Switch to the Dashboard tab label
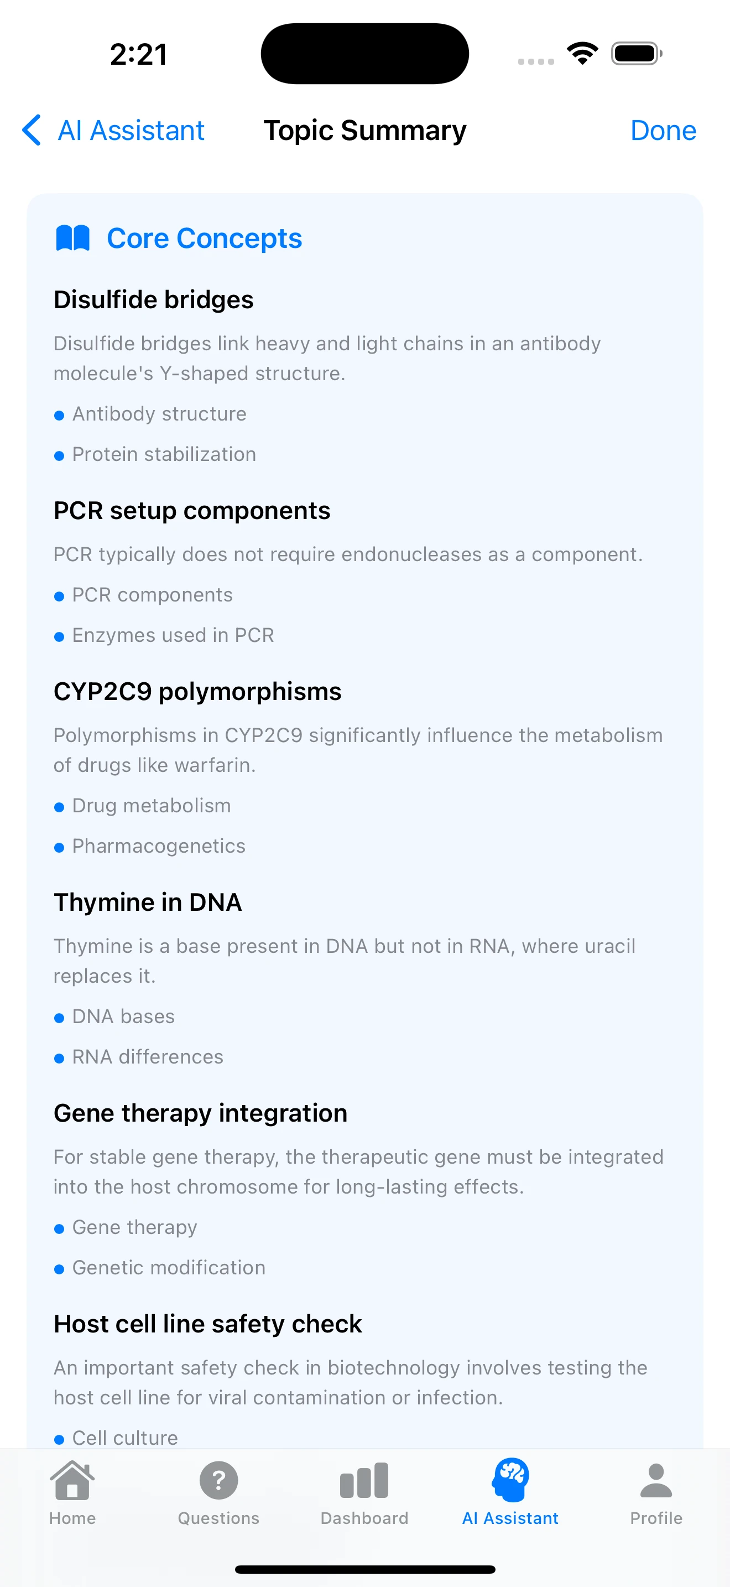Screen dimensions: 730x1587 (364, 1518)
